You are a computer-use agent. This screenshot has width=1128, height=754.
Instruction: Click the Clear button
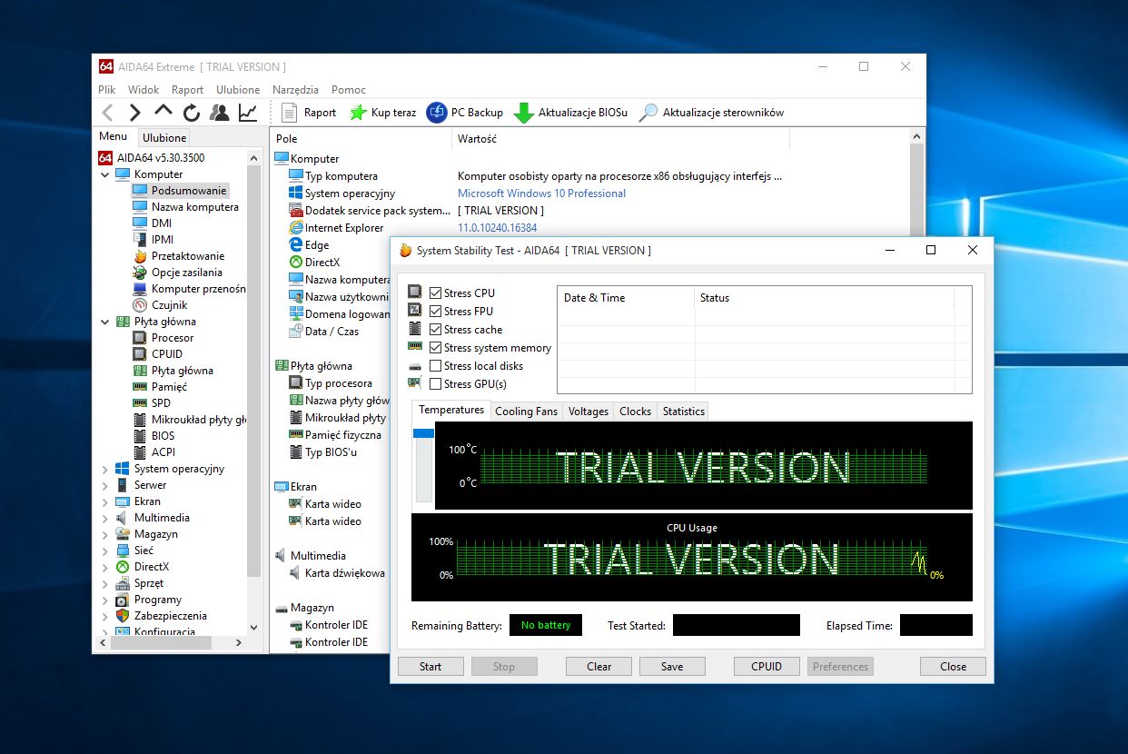pos(599,666)
